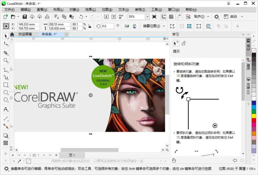
Task: Open the Options gear icon
Action: pyautogui.click(x=217, y=17)
